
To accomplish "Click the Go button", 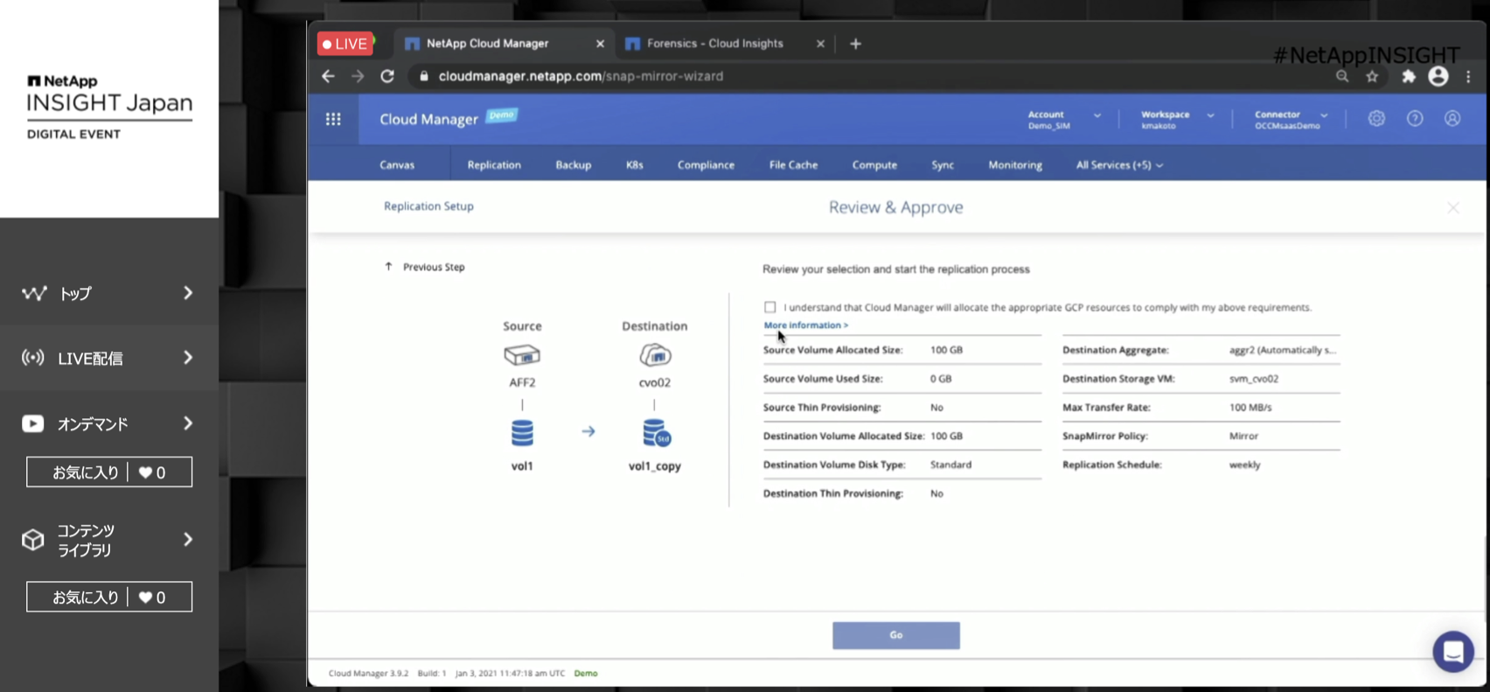I will tap(896, 635).
